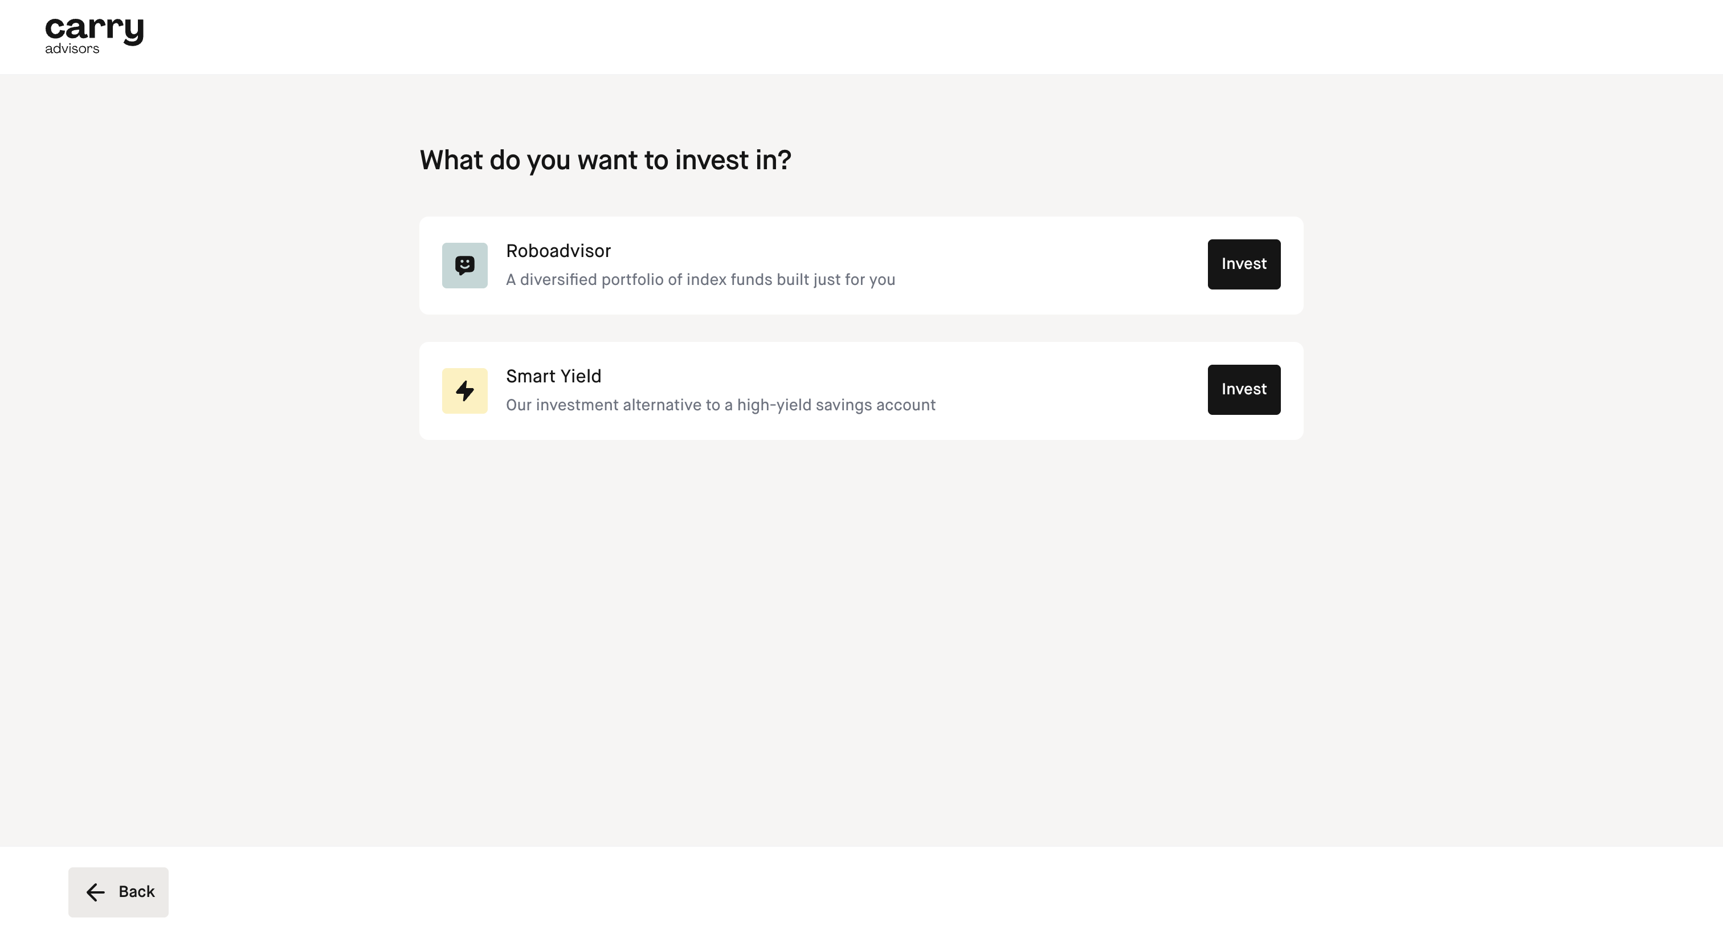Go back using the Back button
This screenshot has height=938, width=1723.
(x=119, y=892)
